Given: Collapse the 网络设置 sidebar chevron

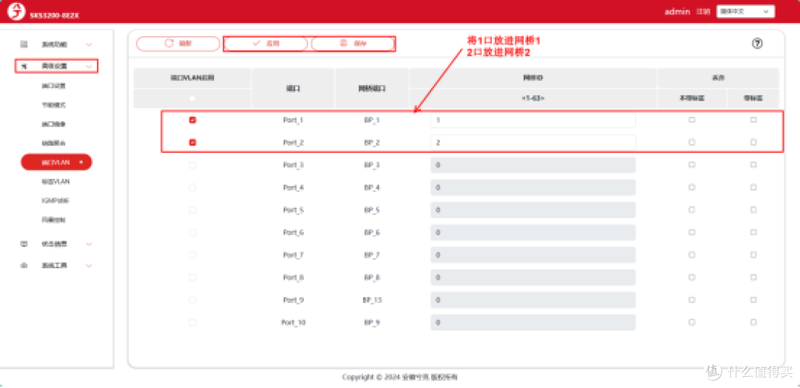Looking at the screenshot, I should tap(89, 66).
